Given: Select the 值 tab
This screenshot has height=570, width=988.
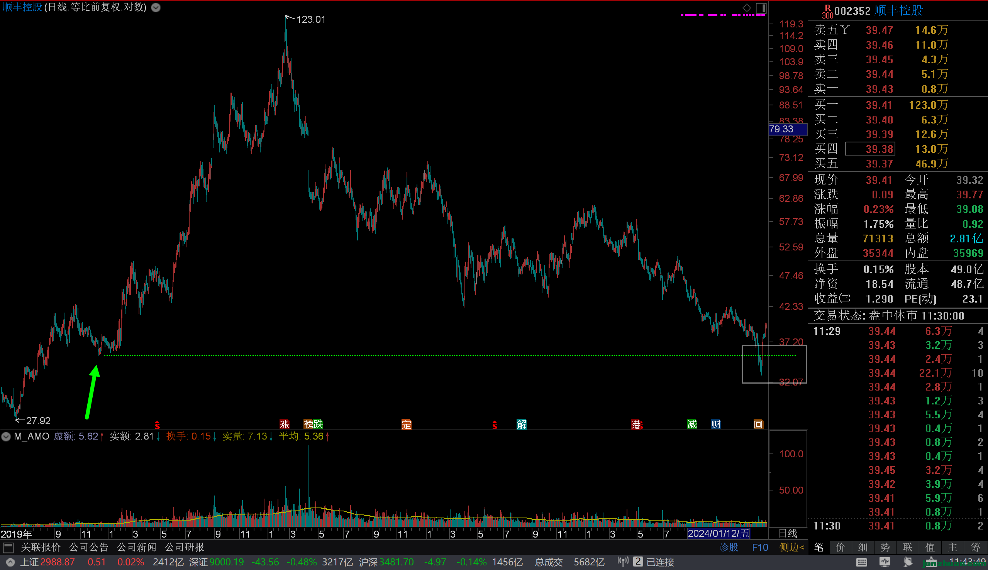Looking at the screenshot, I should tap(930, 547).
